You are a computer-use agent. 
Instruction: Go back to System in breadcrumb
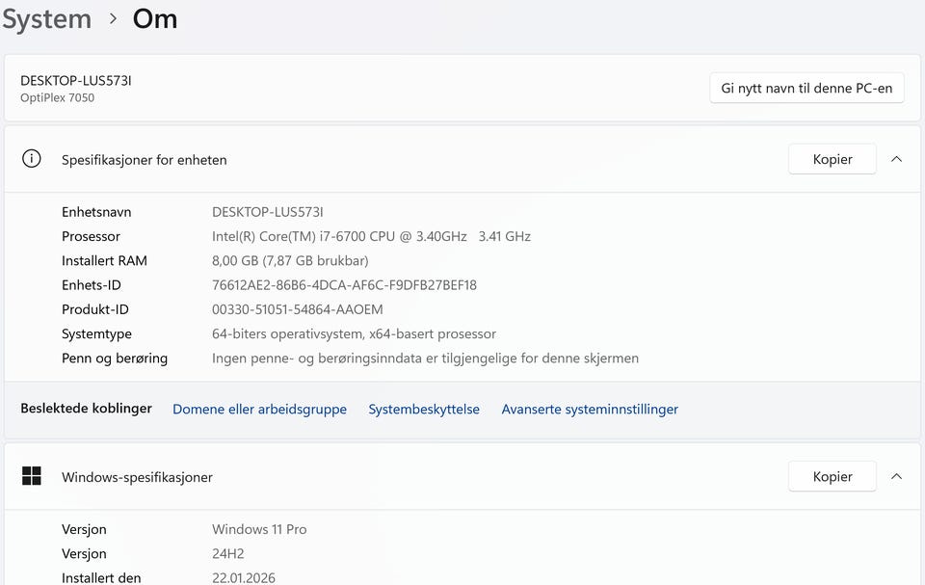coord(46,19)
